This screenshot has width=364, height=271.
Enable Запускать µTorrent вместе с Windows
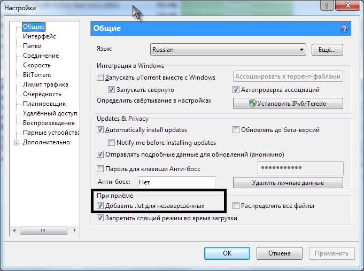point(100,78)
